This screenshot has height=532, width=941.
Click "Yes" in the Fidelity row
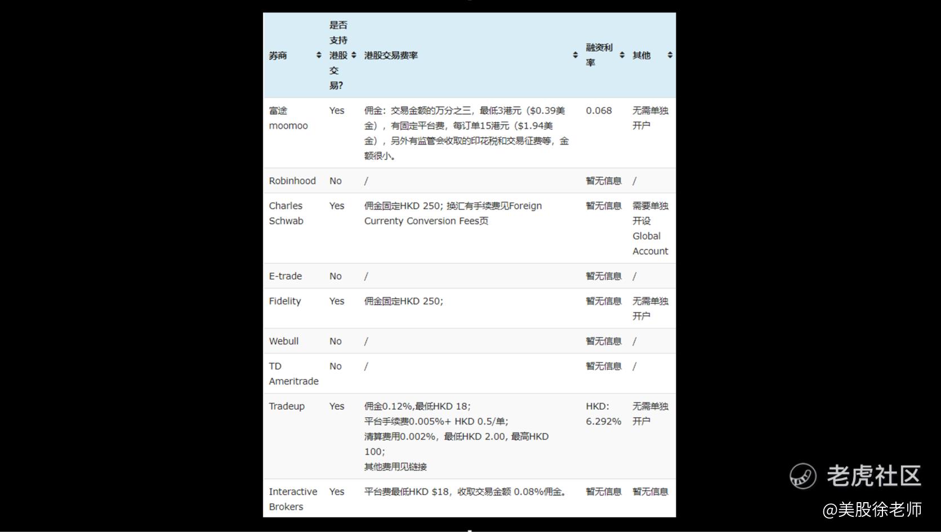(x=337, y=301)
